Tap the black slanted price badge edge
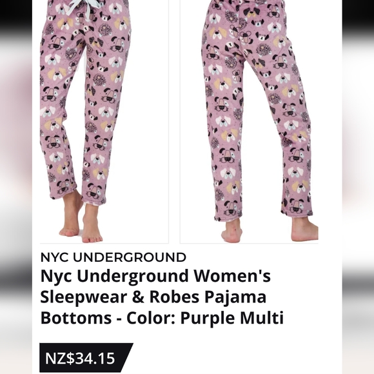Screen dimensions: 374x374 pyautogui.click(x=128, y=358)
